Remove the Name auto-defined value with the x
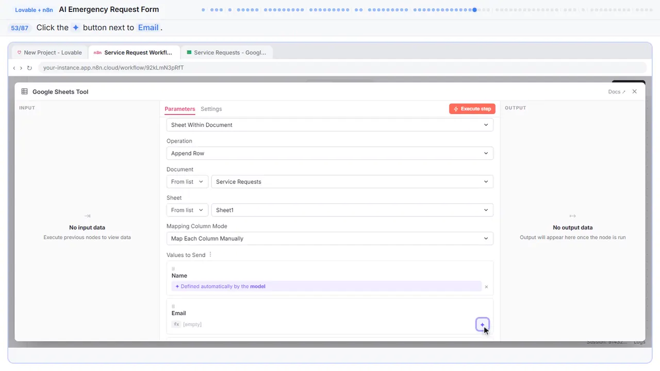The width and height of the screenshot is (660, 371). (x=486, y=286)
